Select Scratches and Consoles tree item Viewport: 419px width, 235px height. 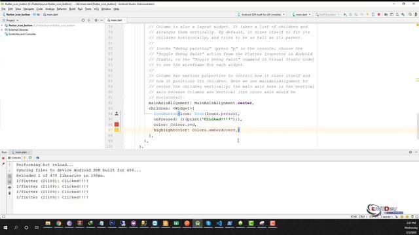click(x=20, y=34)
